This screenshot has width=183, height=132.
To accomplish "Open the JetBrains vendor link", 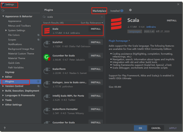I will [151, 27].
